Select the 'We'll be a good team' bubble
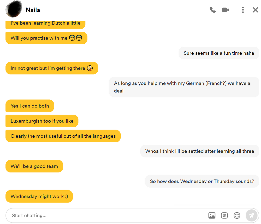This screenshot has height=224, width=261. click(34, 166)
